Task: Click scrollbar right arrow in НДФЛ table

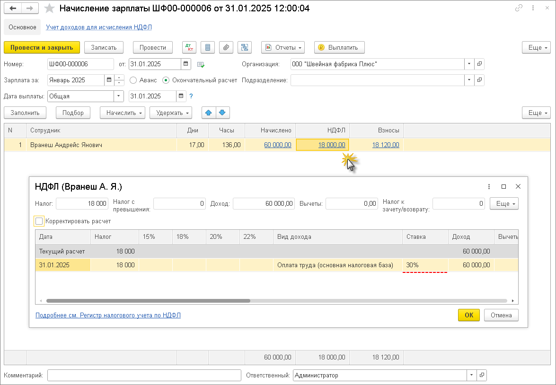Action: pos(513,301)
